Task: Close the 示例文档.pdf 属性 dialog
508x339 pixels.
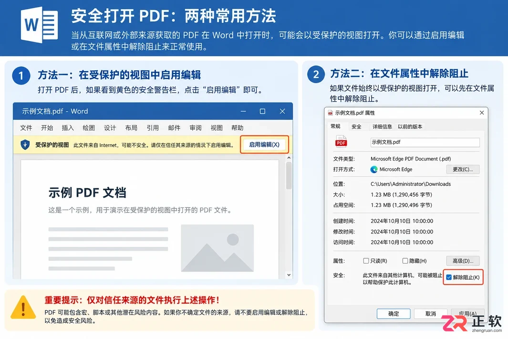Action: [482, 113]
